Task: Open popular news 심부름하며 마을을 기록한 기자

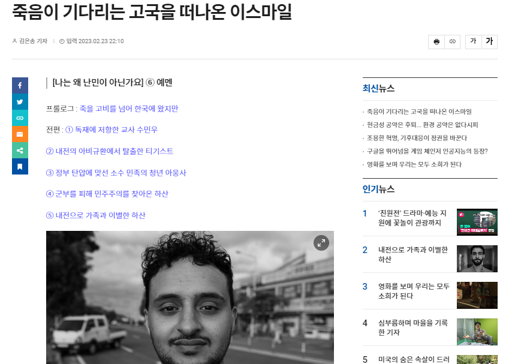Action: pyautogui.click(x=413, y=327)
